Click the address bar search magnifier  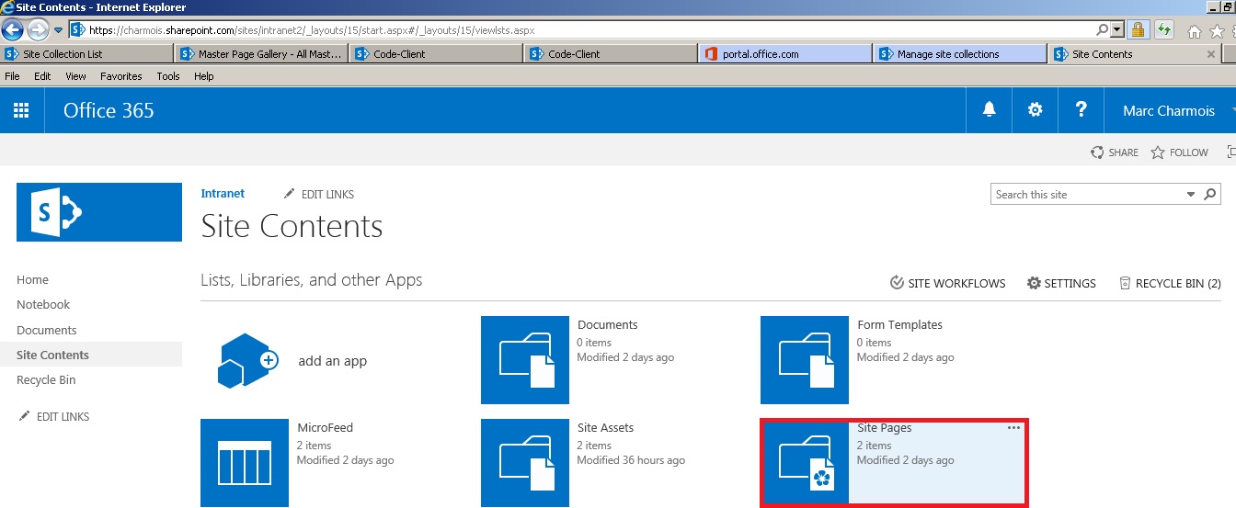1103,29
